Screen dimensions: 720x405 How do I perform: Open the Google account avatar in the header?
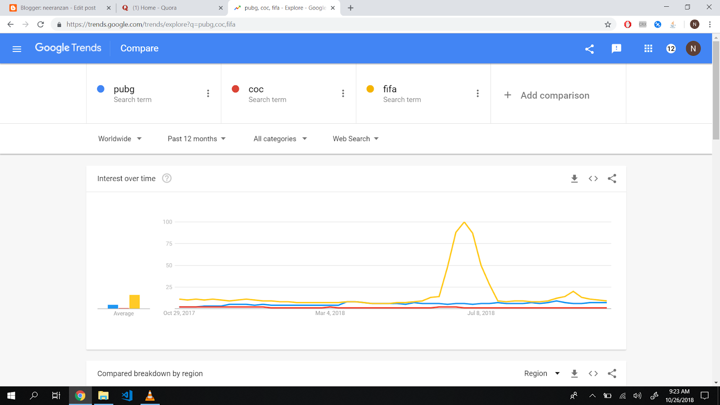(x=693, y=49)
